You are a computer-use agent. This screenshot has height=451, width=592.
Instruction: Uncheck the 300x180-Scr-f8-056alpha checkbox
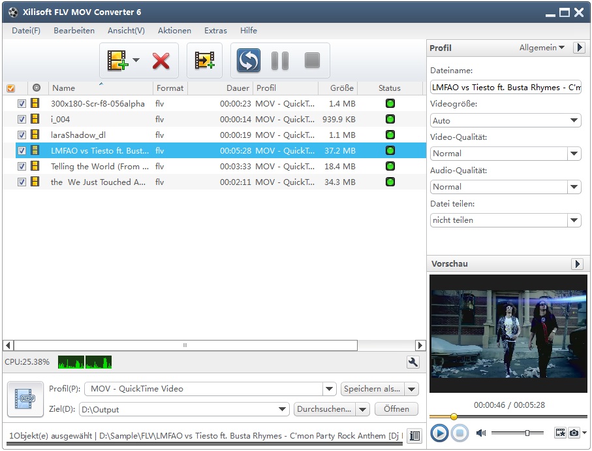coord(22,103)
